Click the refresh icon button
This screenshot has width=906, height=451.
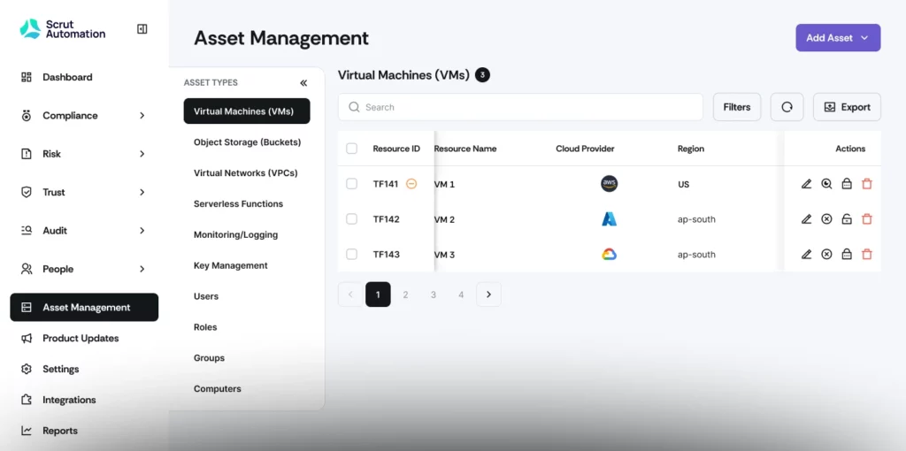tap(787, 107)
